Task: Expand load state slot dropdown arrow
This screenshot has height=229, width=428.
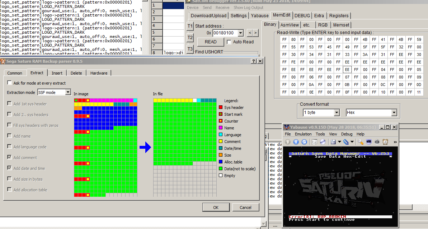Action: (x=352, y=142)
